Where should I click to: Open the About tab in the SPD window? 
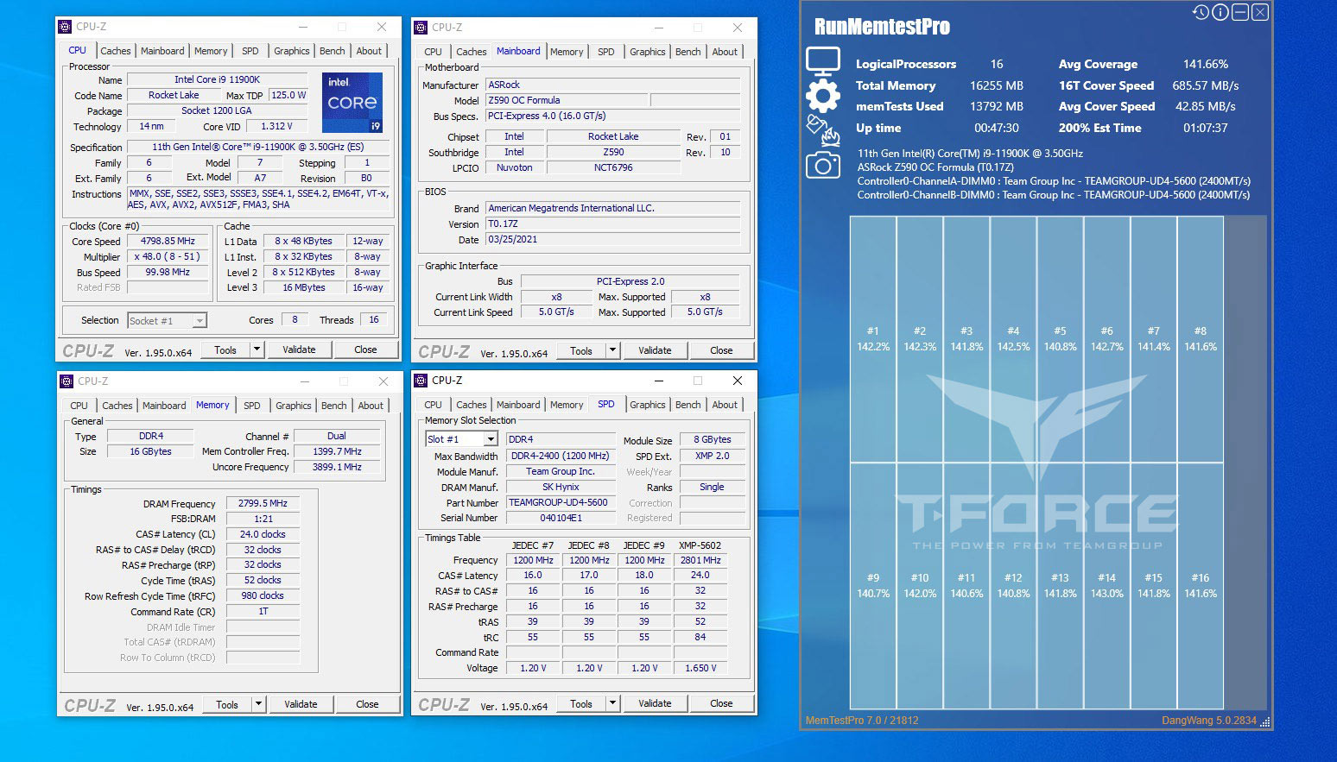pos(725,405)
